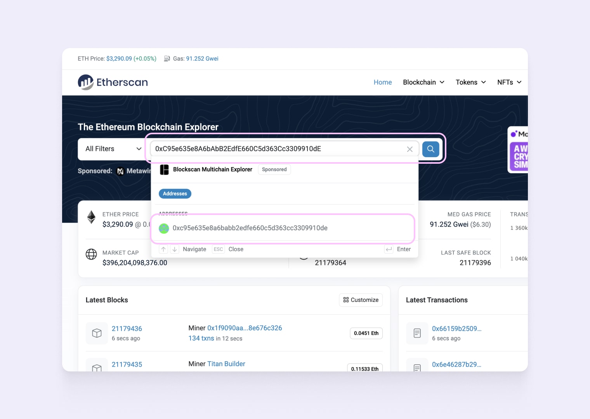Click the Latest Transactions heading
The width and height of the screenshot is (590, 419).
[x=437, y=300]
